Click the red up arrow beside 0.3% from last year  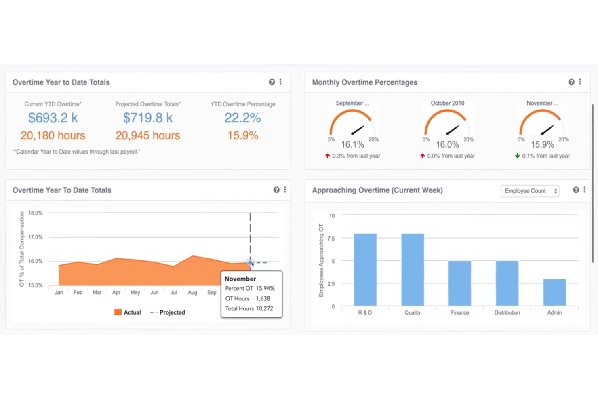pos(328,156)
